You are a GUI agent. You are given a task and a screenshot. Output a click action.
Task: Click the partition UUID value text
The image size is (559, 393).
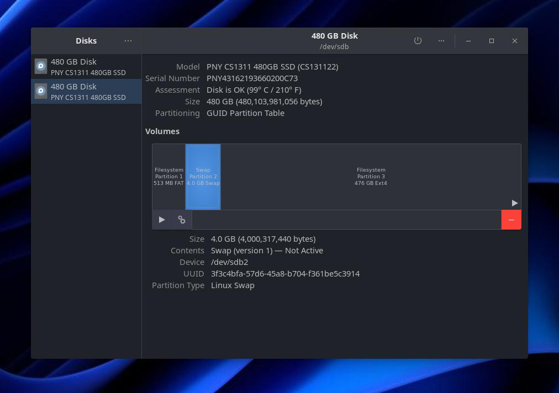pyautogui.click(x=285, y=274)
